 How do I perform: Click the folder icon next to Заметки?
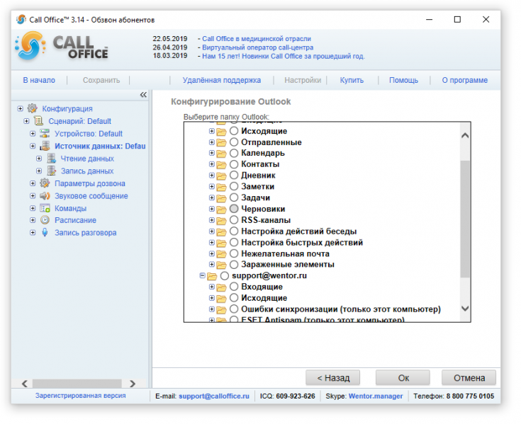click(221, 187)
